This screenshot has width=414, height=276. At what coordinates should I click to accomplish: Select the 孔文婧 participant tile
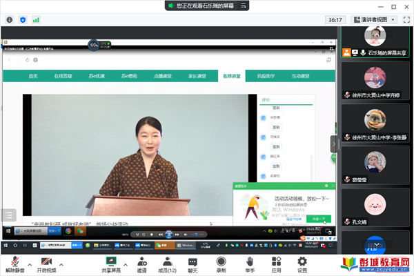point(375,207)
